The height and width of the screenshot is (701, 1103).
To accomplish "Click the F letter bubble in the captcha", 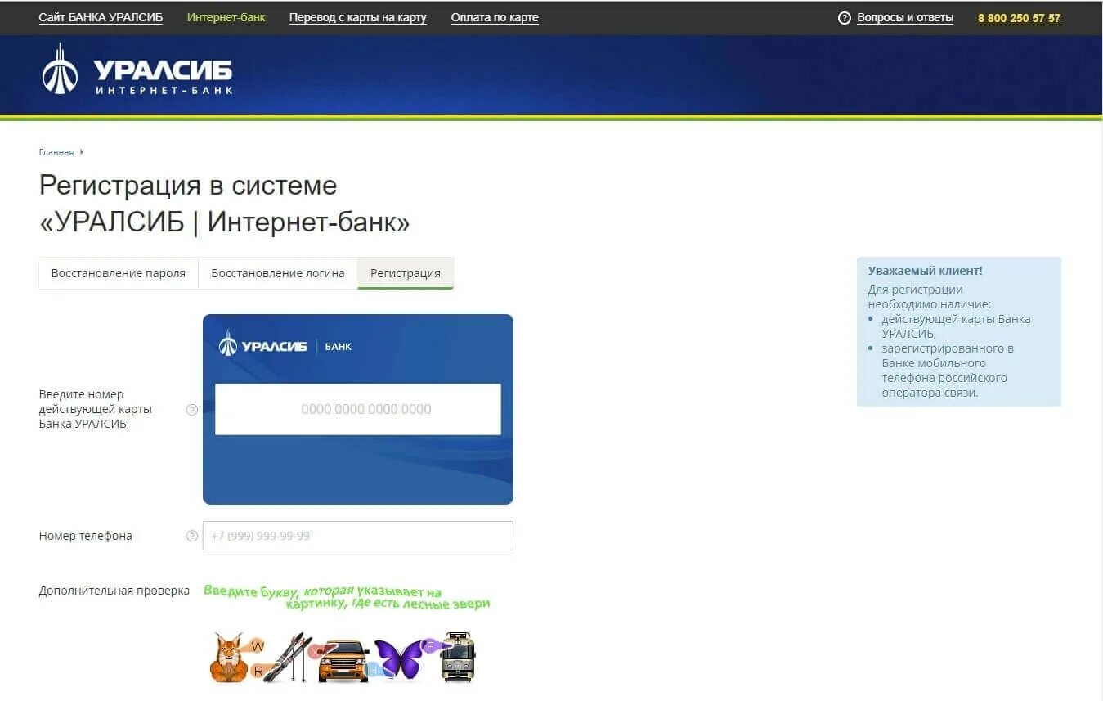I will [x=428, y=646].
